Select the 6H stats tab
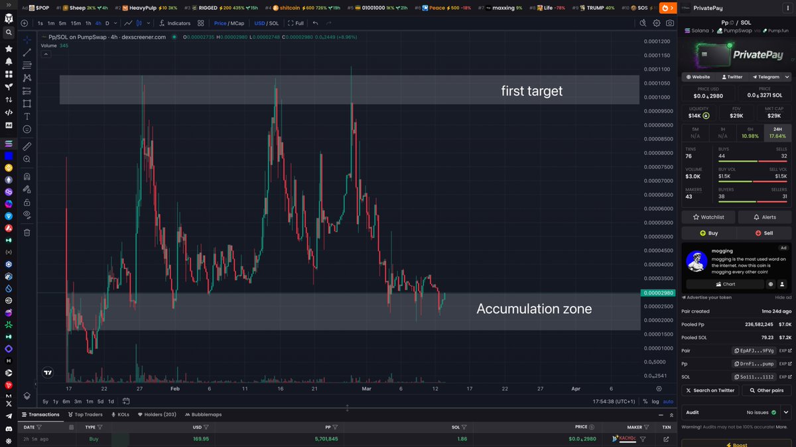This screenshot has width=796, height=447. click(750, 132)
